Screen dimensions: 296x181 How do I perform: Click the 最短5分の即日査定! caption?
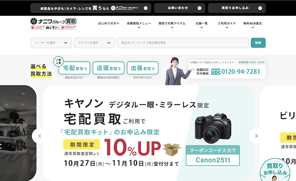point(108,77)
